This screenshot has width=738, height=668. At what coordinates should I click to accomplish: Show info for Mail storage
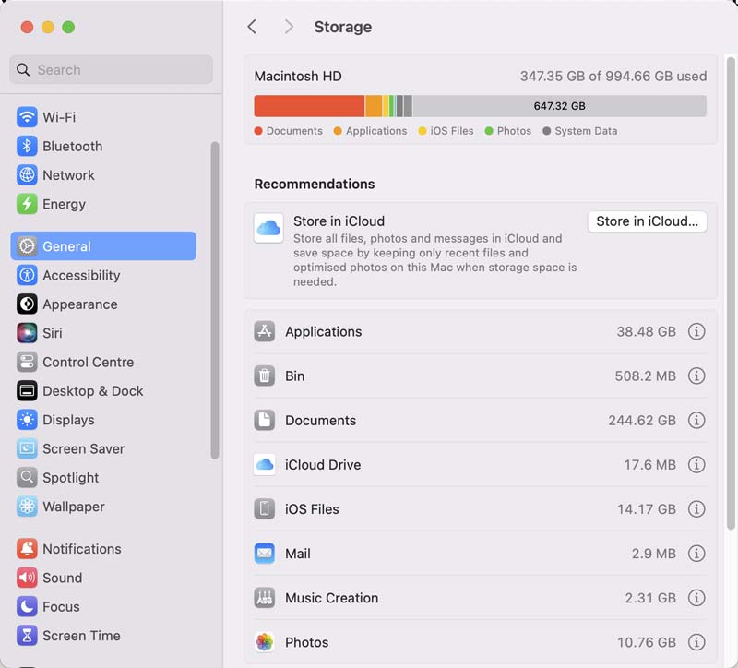696,554
